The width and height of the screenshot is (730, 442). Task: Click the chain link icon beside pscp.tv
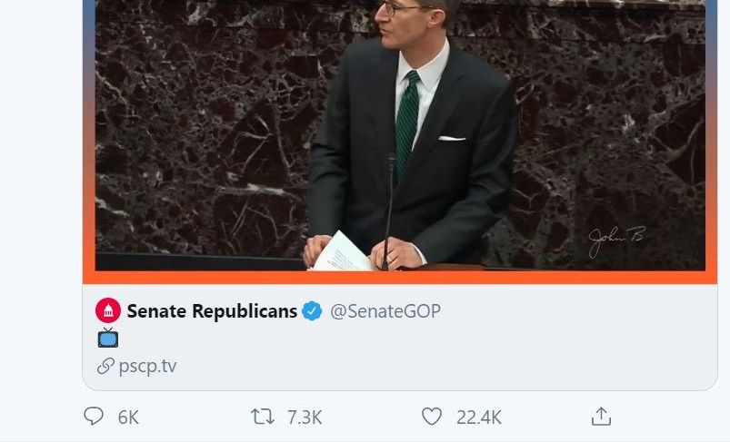point(105,367)
